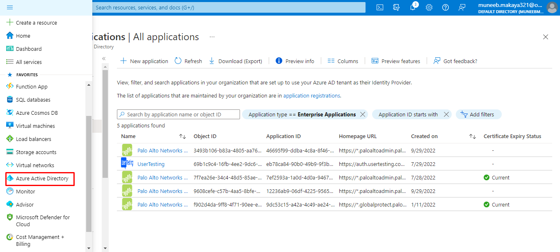Remove the Enterprise Applications type filter
The height and width of the screenshot is (252, 560).
tap(362, 115)
